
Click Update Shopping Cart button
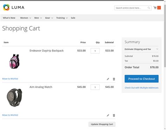pyautogui.click(x=102, y=124)
